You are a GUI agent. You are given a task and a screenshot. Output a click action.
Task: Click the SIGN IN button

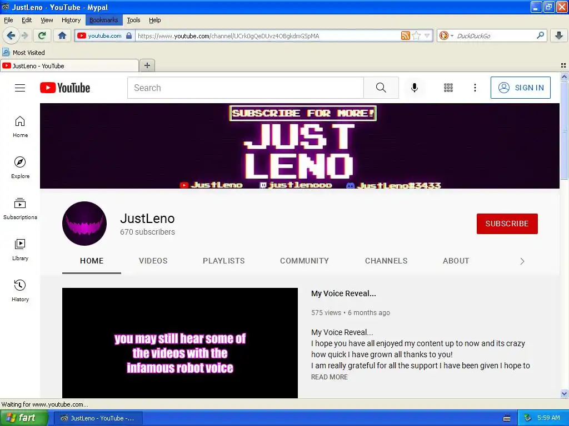click(x=520, y=88)
